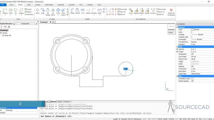Select the Circle draw tool
The width and height of the screenshot is (214, 120).
click(10, 11)
